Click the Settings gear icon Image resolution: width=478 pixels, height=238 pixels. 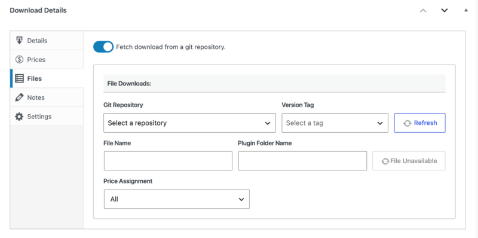pos(19,117)
